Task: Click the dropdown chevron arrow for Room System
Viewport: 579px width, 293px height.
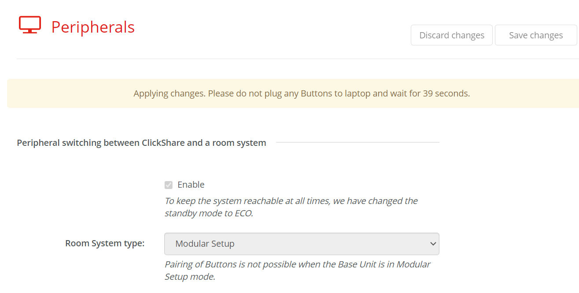Action: pos(433,244)
